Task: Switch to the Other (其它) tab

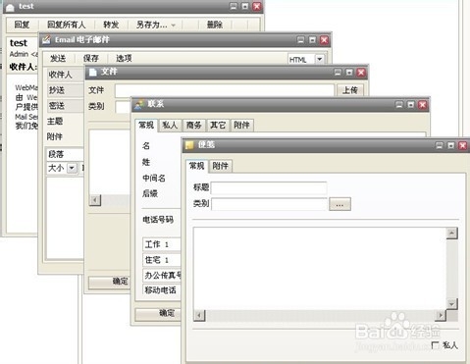Action: (218, 125)
